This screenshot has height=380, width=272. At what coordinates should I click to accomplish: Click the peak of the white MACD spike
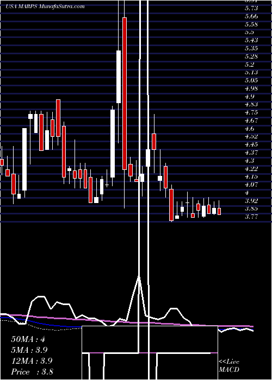(139, 276)
